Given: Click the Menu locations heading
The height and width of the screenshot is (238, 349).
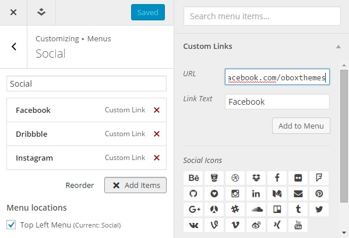Looking at the screenshot, I should point(37,208).
